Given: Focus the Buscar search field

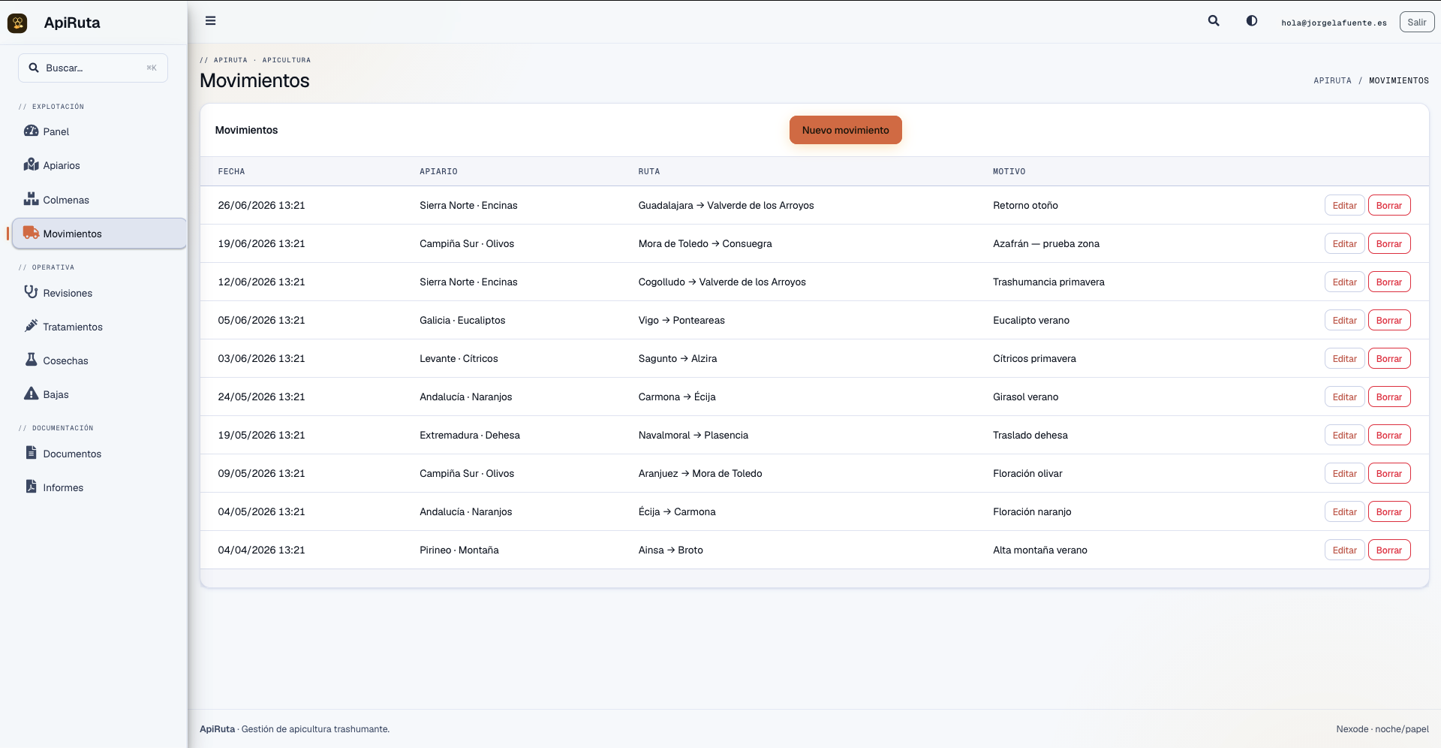Looking at the screenshot, I should coord(93,68).
